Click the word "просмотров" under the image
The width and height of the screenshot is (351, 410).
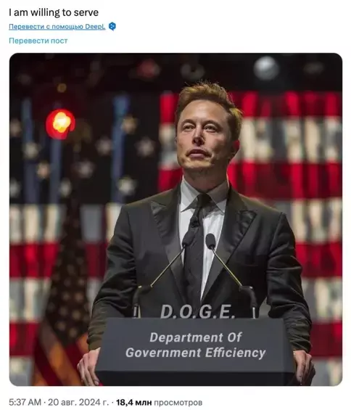178,402
